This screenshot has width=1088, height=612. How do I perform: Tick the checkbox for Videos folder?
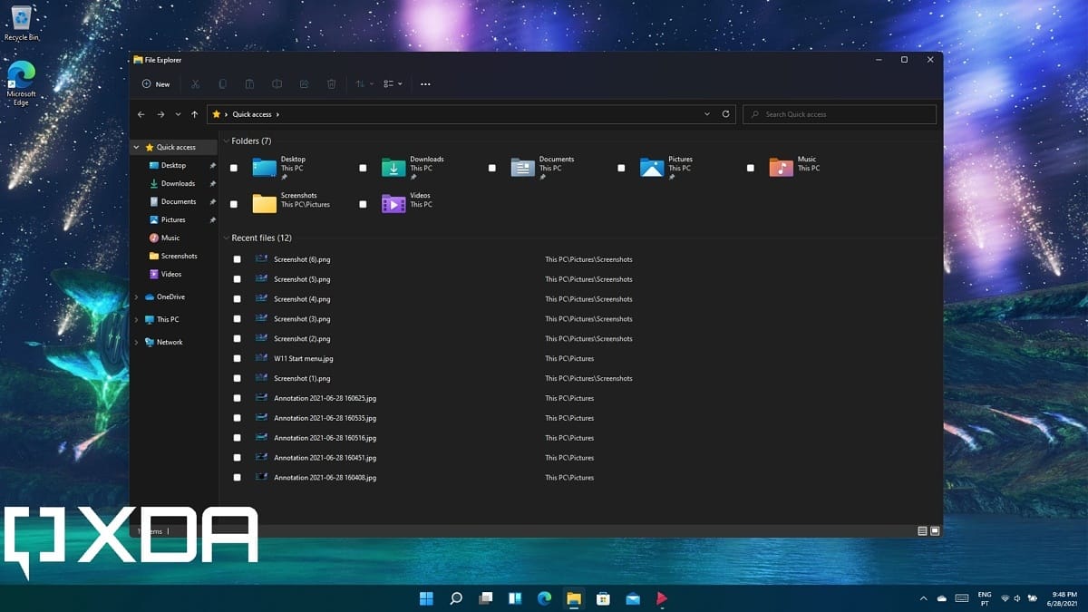click(x=363, y=204)
